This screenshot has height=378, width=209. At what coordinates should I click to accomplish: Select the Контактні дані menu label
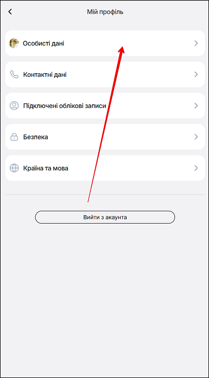pos(45,75)
